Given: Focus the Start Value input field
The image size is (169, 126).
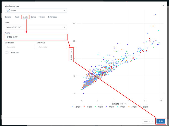Looking at the screenshot, I should click(20, 47).
